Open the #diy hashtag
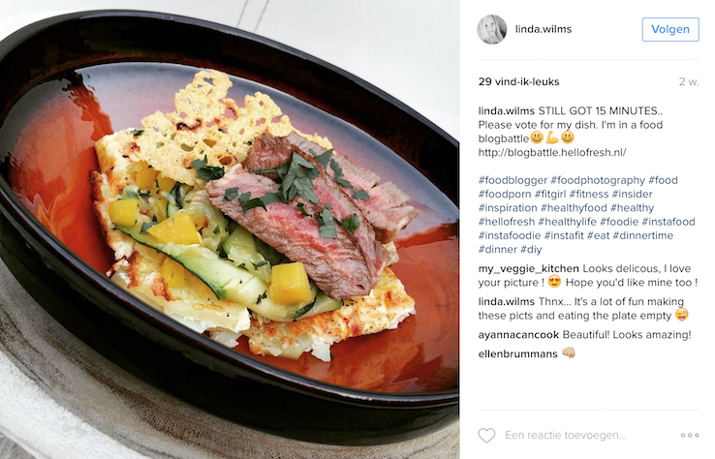The image size is (715, 459). click(x=531, y=249)
